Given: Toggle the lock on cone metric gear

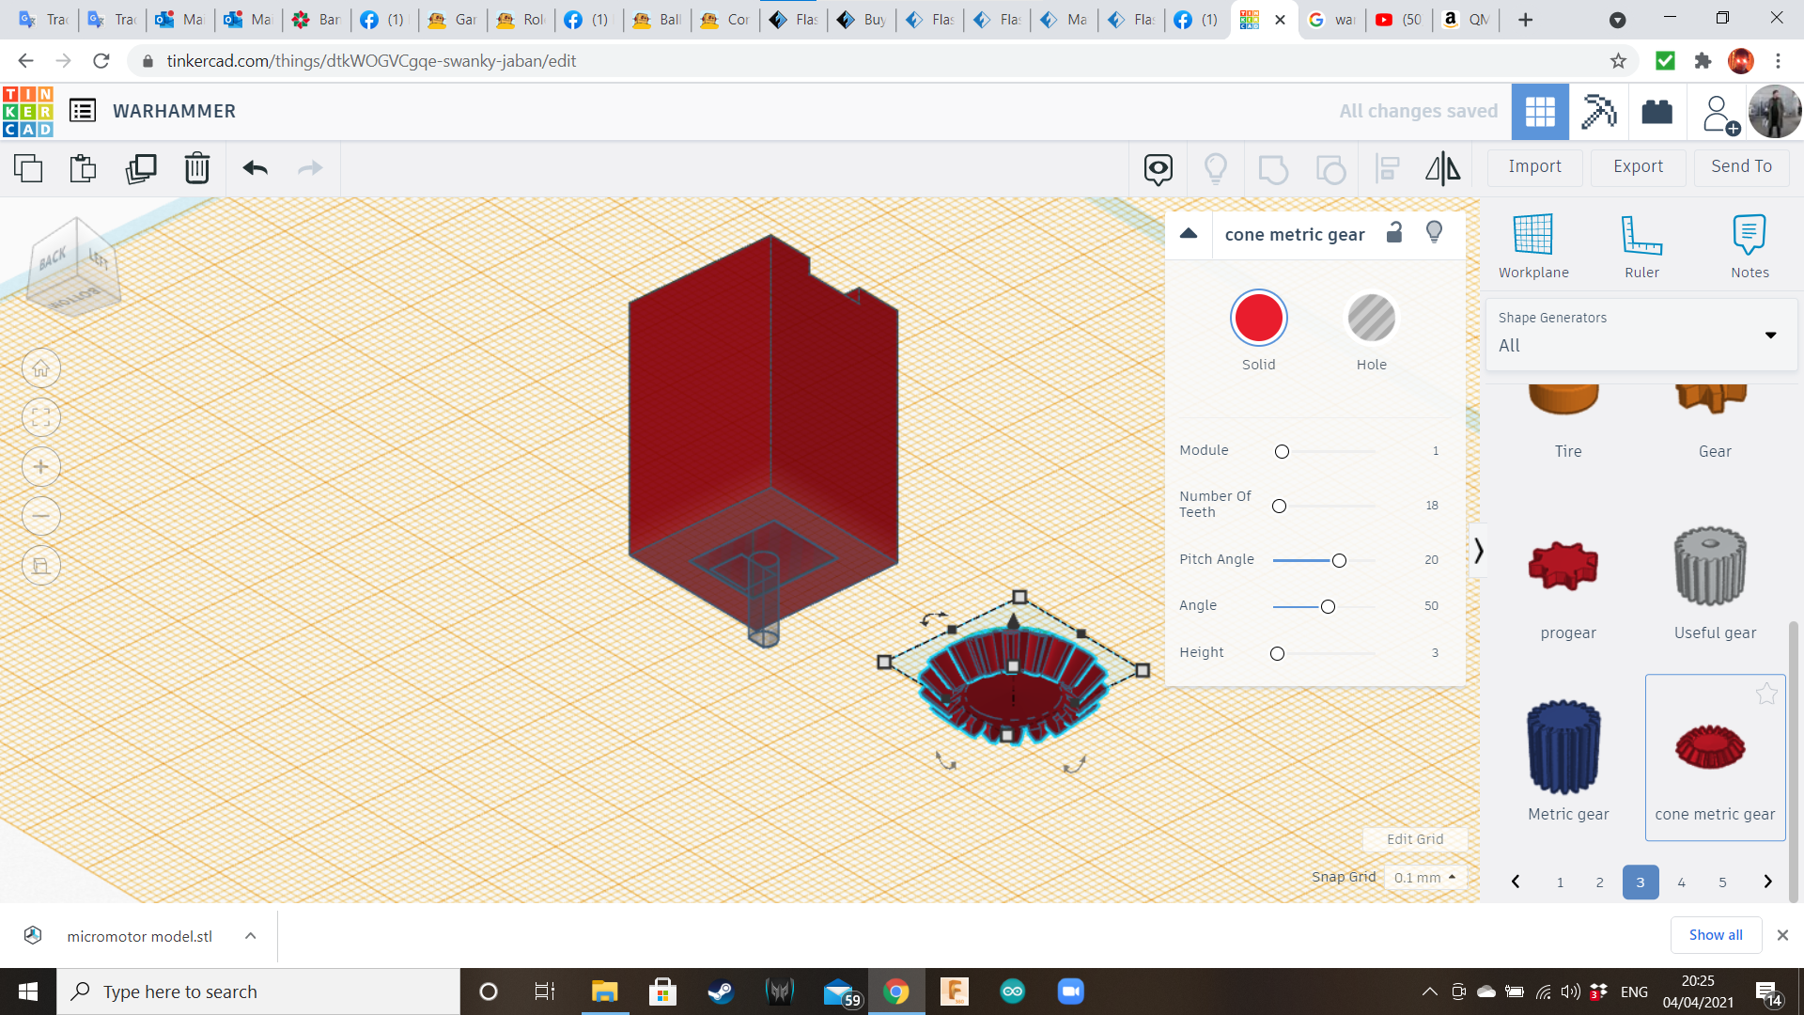Looking at the screenshot, I should point(1394,233).
